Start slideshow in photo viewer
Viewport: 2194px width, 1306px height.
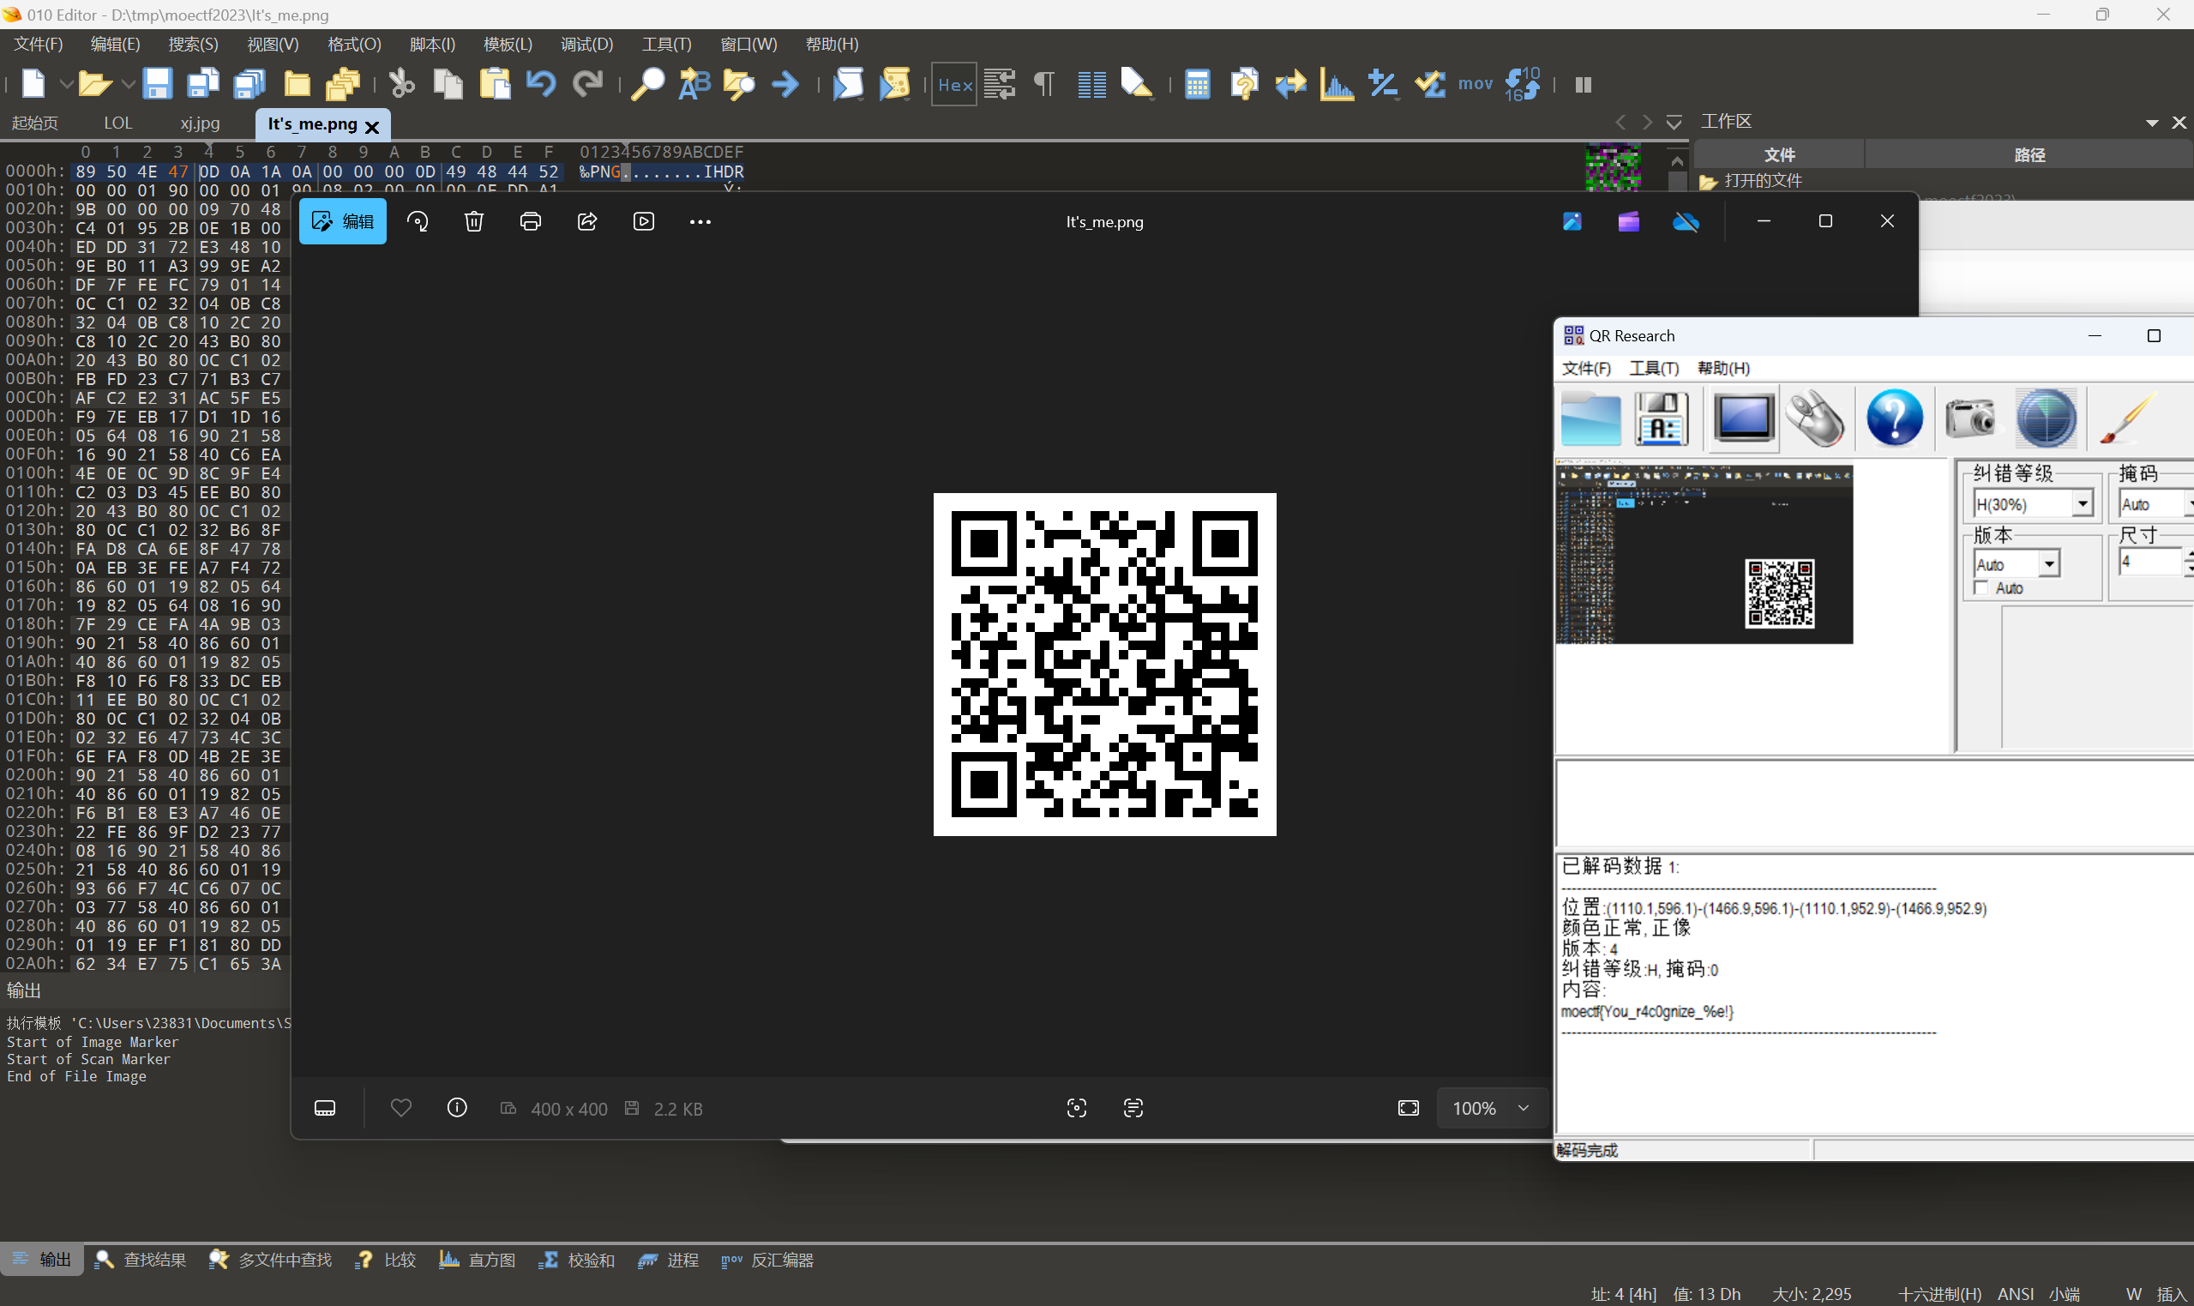click(x=644, y=222)
